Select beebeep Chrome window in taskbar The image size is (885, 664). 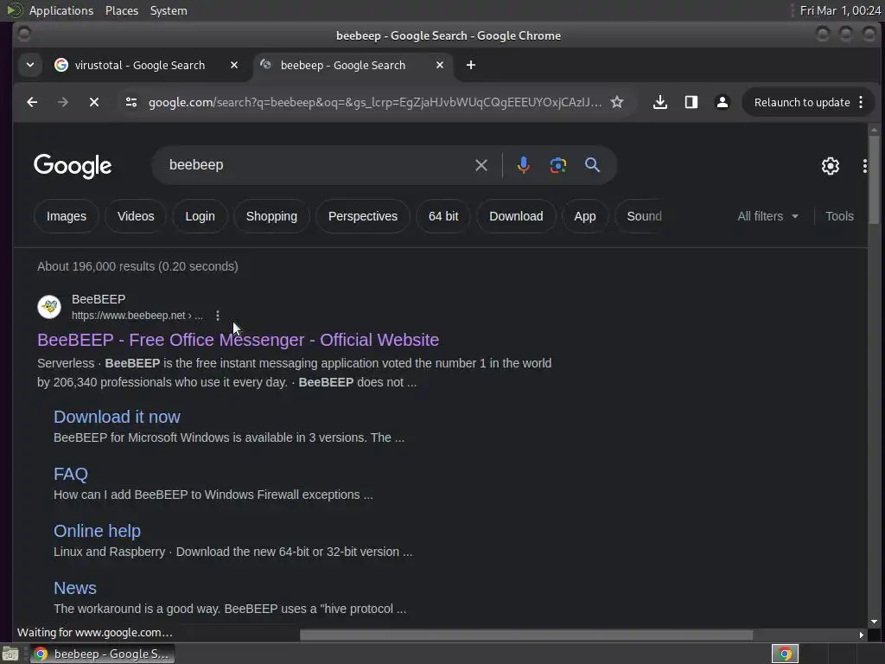coord(103,654)
